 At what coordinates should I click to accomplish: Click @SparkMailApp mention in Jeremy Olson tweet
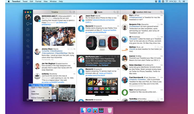tap(61, 53)
